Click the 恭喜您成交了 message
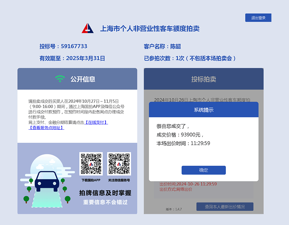 pyautogui.click(x=173, y=126)
